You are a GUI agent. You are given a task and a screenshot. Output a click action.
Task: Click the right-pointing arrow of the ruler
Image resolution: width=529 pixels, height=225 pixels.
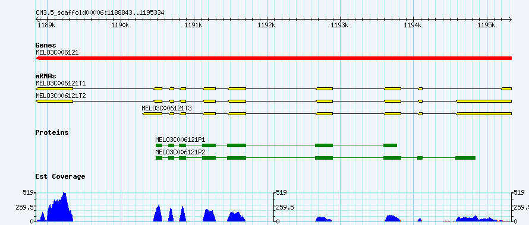(510, 20)
